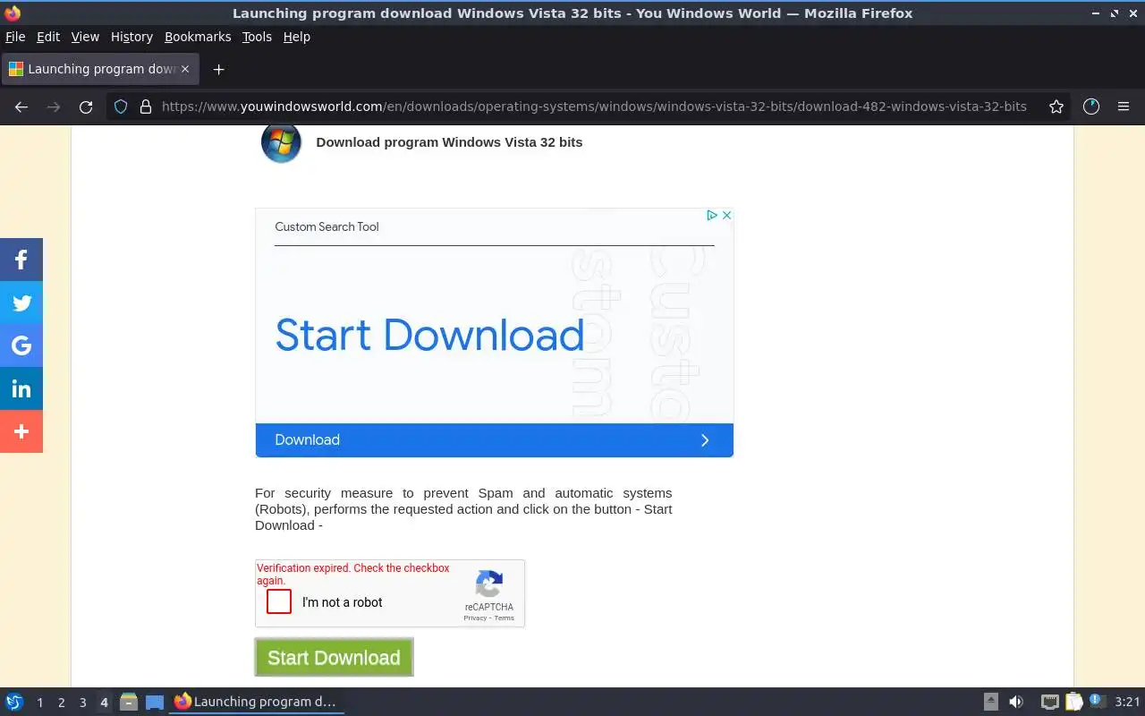Open file manager from taskbar

[x=128, y=702]
